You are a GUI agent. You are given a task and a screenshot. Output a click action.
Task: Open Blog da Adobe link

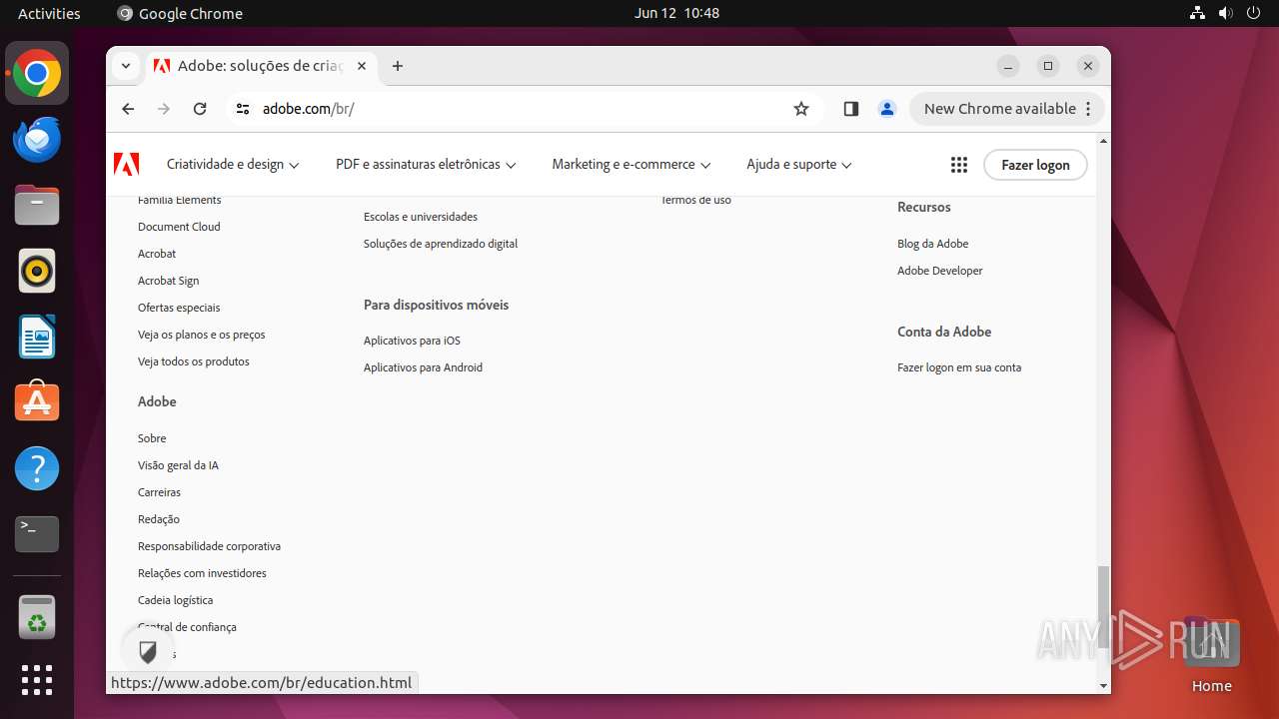tap(933, 244)
